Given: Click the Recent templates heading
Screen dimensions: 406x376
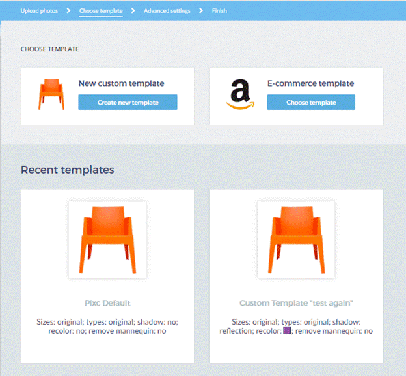Looking at the screenshot, I should pos(67,170).
